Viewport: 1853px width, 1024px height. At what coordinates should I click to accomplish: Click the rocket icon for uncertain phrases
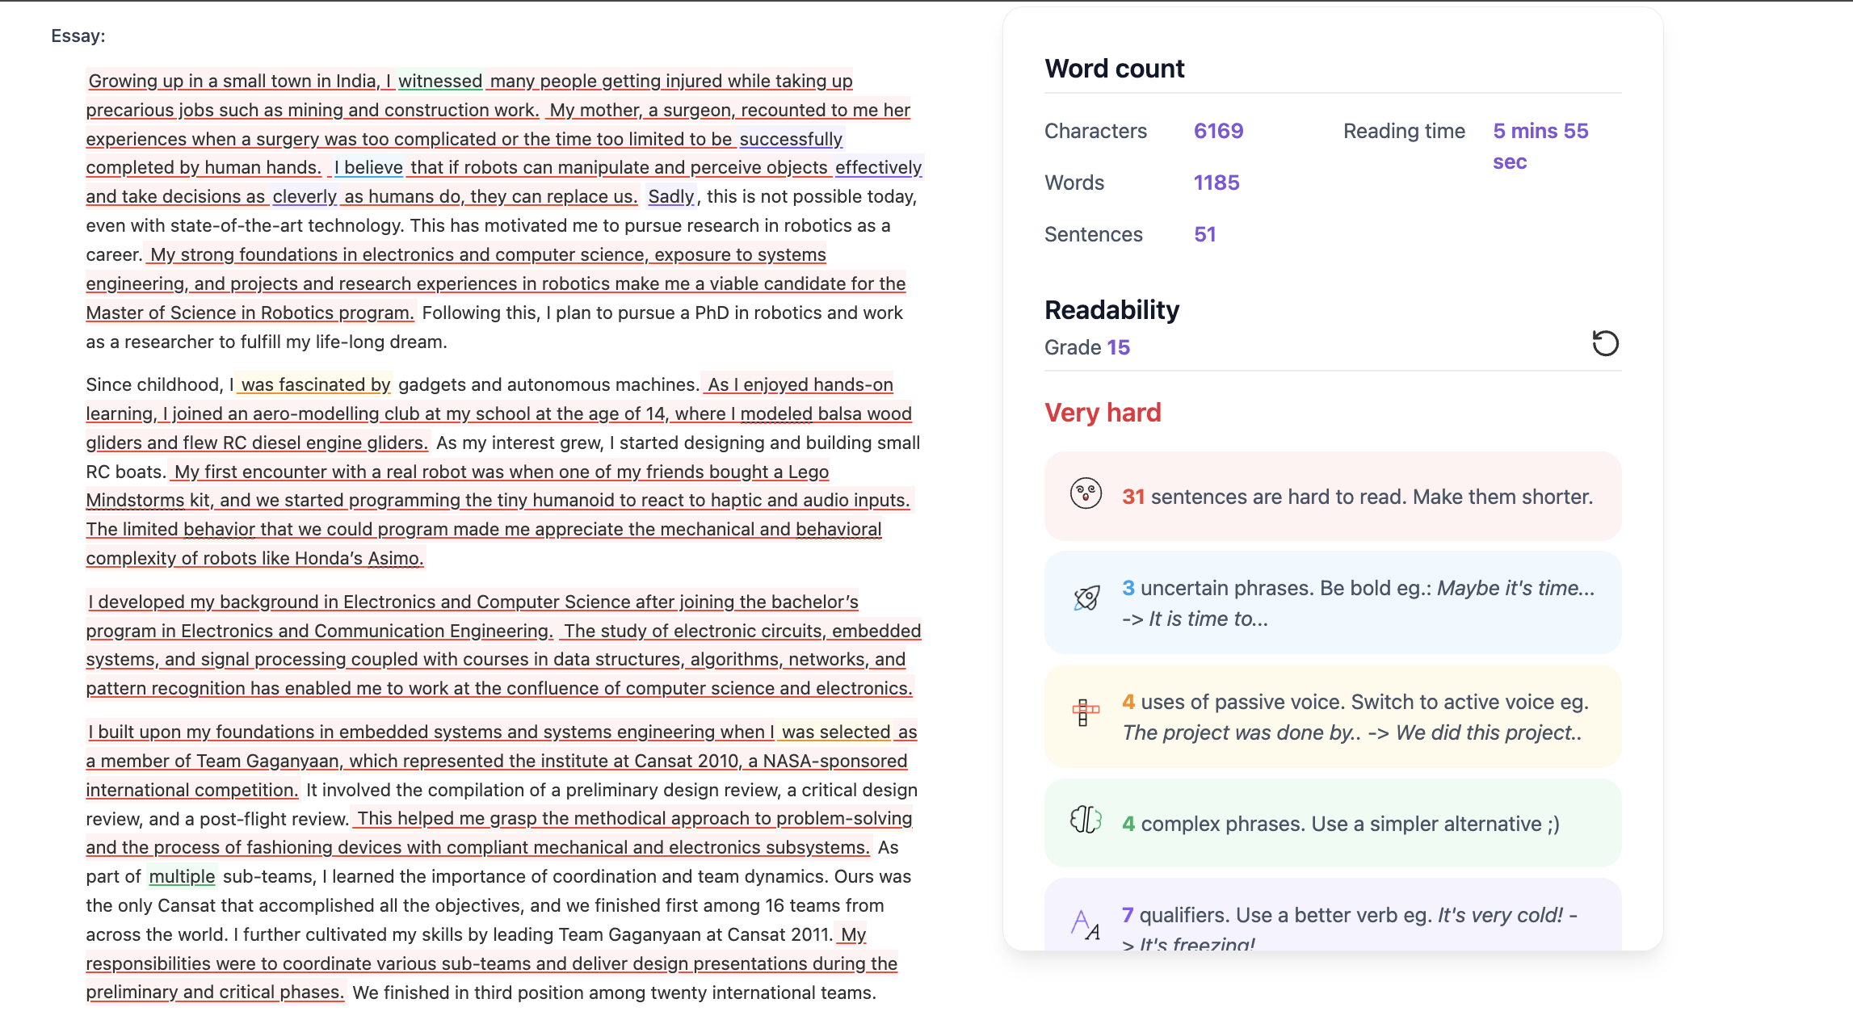tap(1086, 598)
